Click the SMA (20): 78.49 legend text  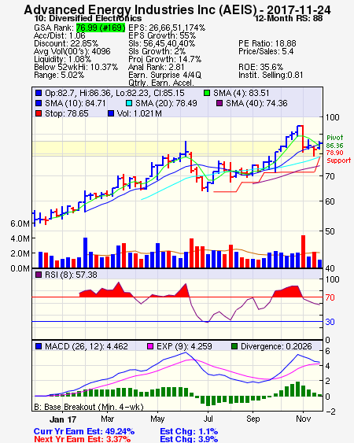pyautogui.click(x=166, y=103)
